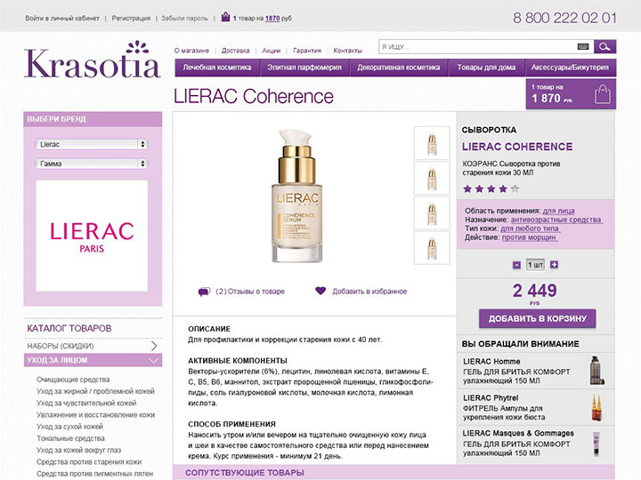Open Средства против старения кожи
Image resolution: width=641 pixels, height=480 pixels.
pos(89,462)
